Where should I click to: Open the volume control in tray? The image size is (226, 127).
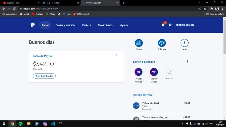(x=207, y=124)
